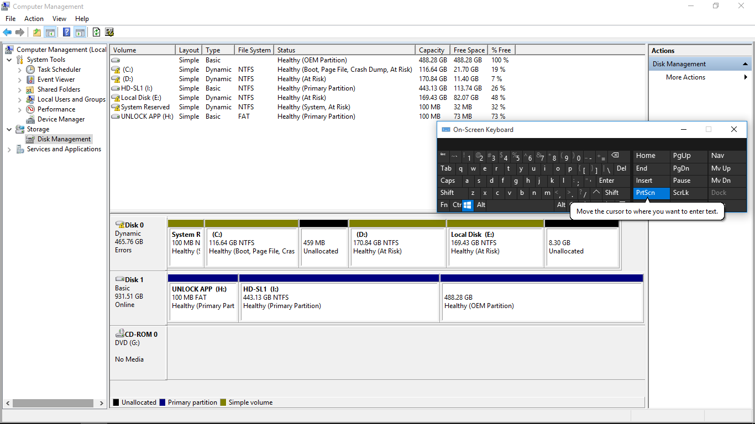Toggle the left Alt key on keyboard

pos(481,205)
